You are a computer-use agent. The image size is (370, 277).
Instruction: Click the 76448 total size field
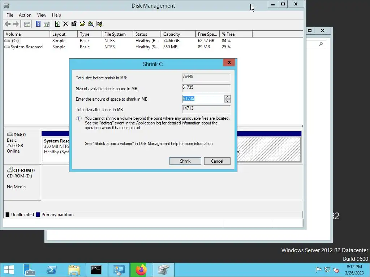coord(206,77)
